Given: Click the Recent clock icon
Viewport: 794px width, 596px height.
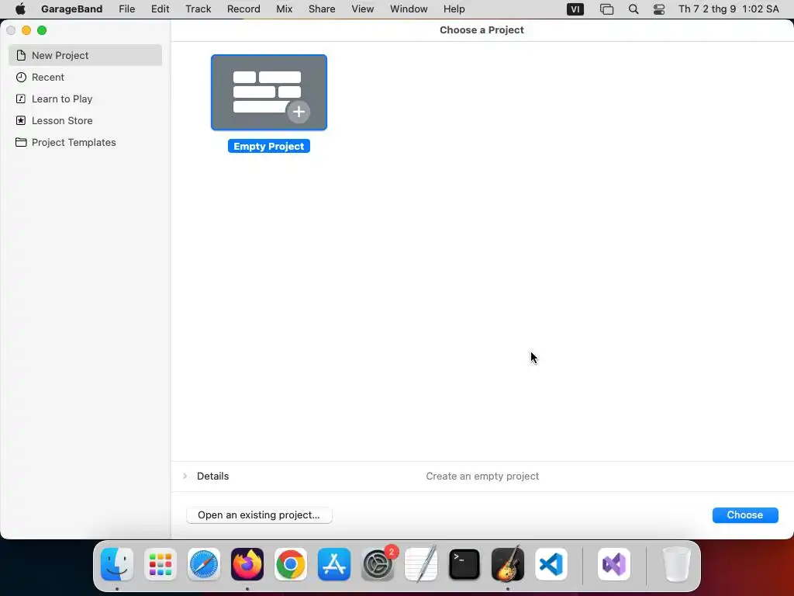Looking at the screenshot, I should 21,77.
